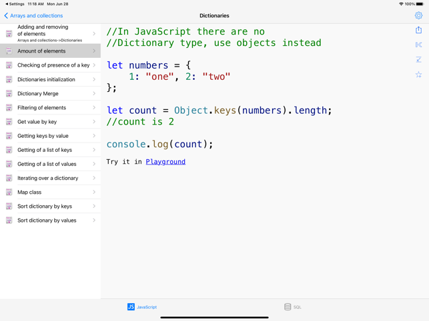Tap the jump-to-first arrow icon

click(418, 45)
